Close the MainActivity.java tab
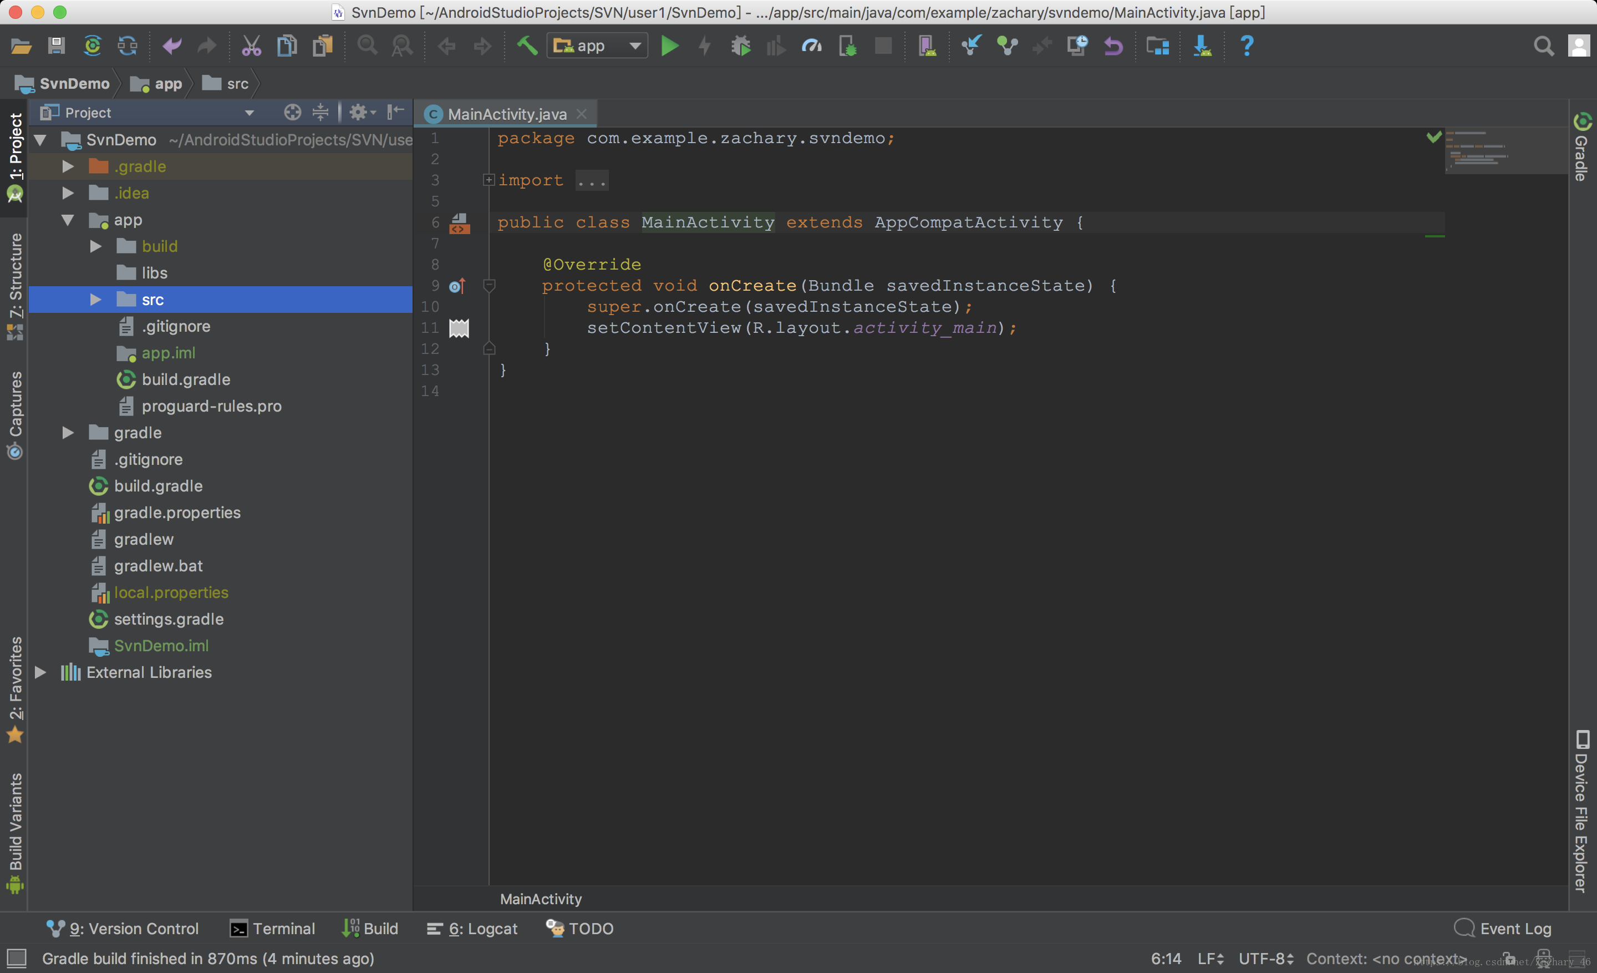This screenshot has width=1597, height=973. click(582, 114)
